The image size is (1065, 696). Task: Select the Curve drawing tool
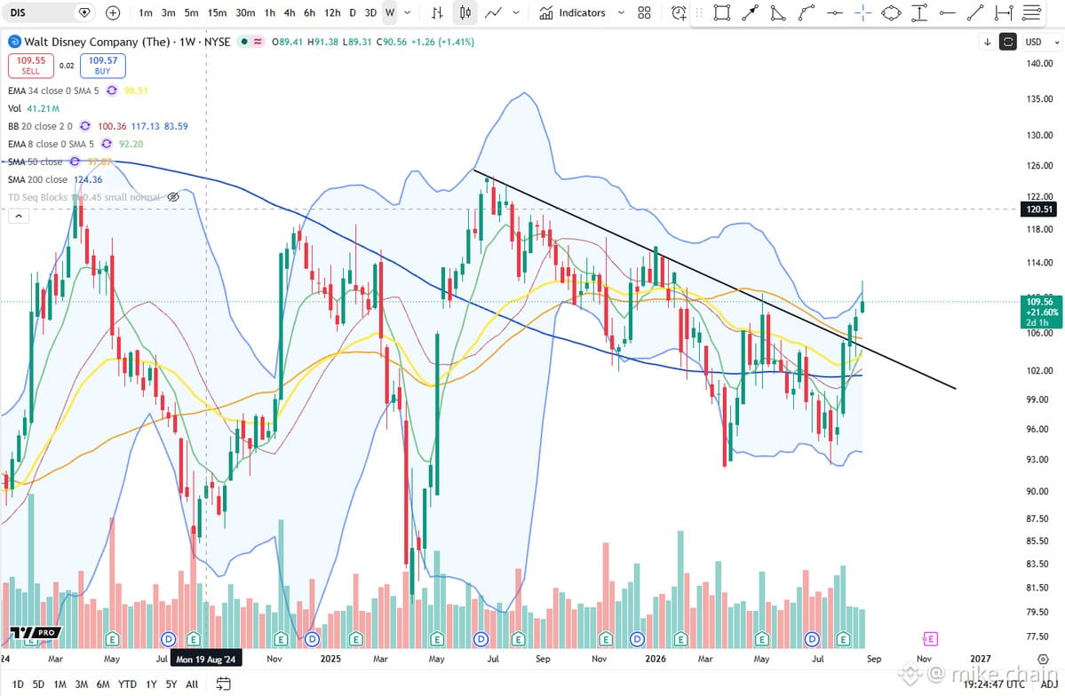pyautogui.click(x=807, y=12)
